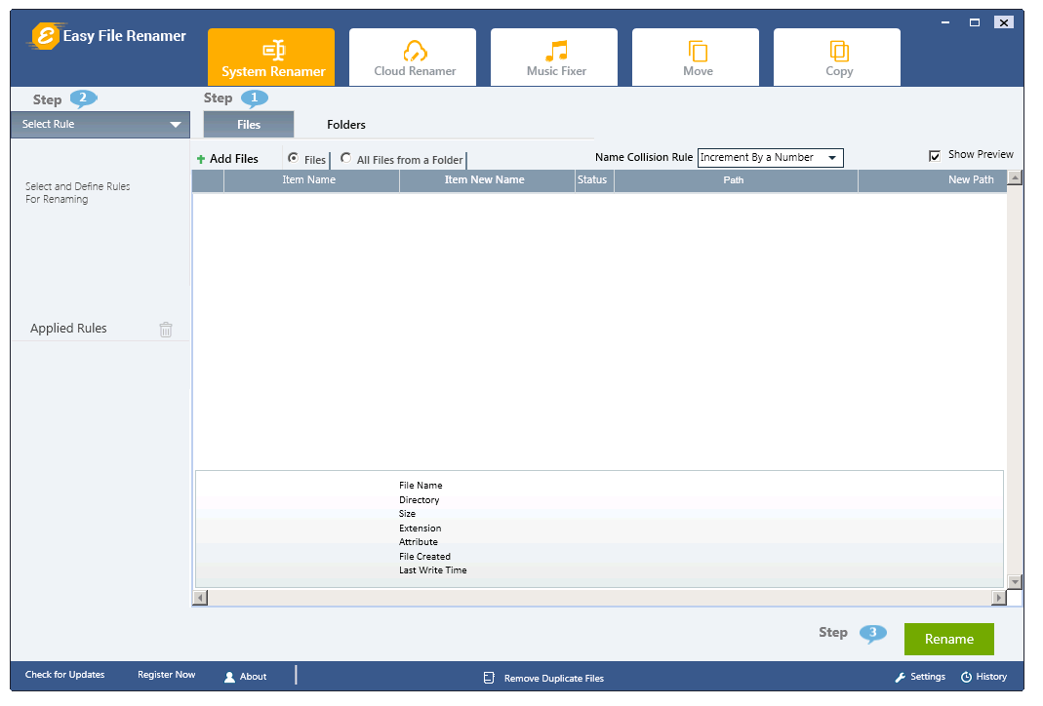The width and height of the screenshot is (1043, 706).
Task: Click the vertical scrollbar down arrow
Action: point(1015,582)
